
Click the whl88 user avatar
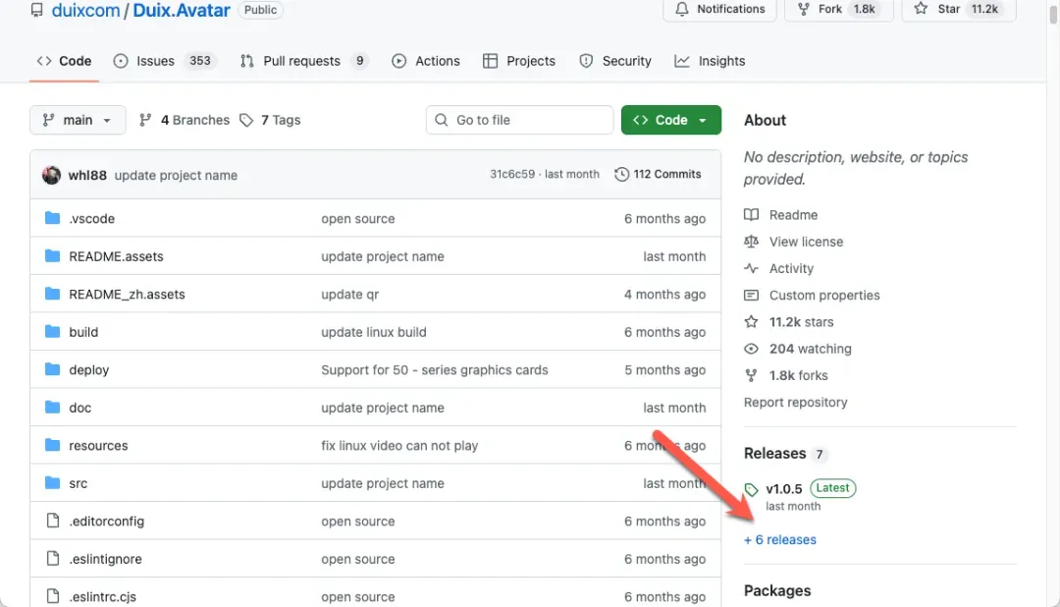coord(51,175)
